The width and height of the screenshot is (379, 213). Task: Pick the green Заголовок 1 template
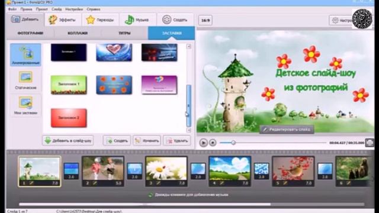[x=69, y=85]
